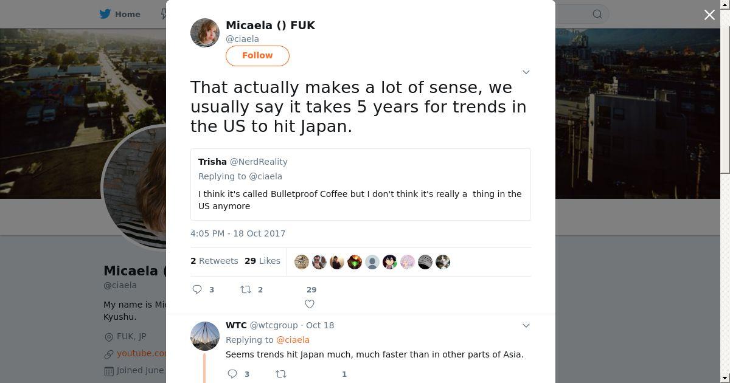
Task: Open Micaela's profile avatar in tweet
Action: 205,33
